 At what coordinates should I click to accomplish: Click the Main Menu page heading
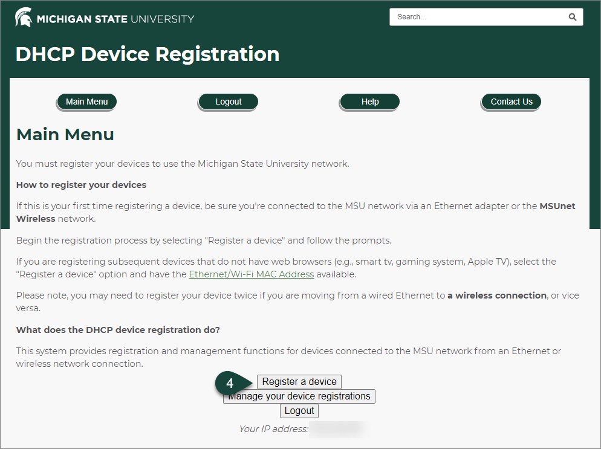pyautogui.click(x=65, y=134)
